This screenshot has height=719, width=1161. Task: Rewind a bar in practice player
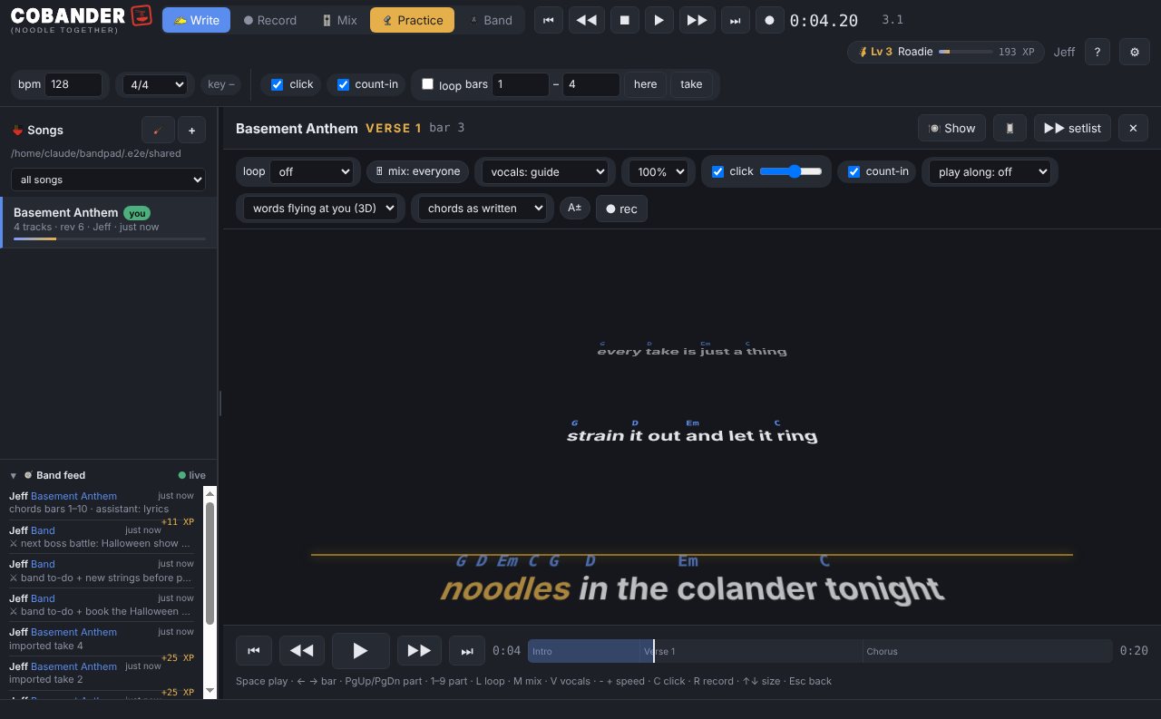[x=301, y=650]
